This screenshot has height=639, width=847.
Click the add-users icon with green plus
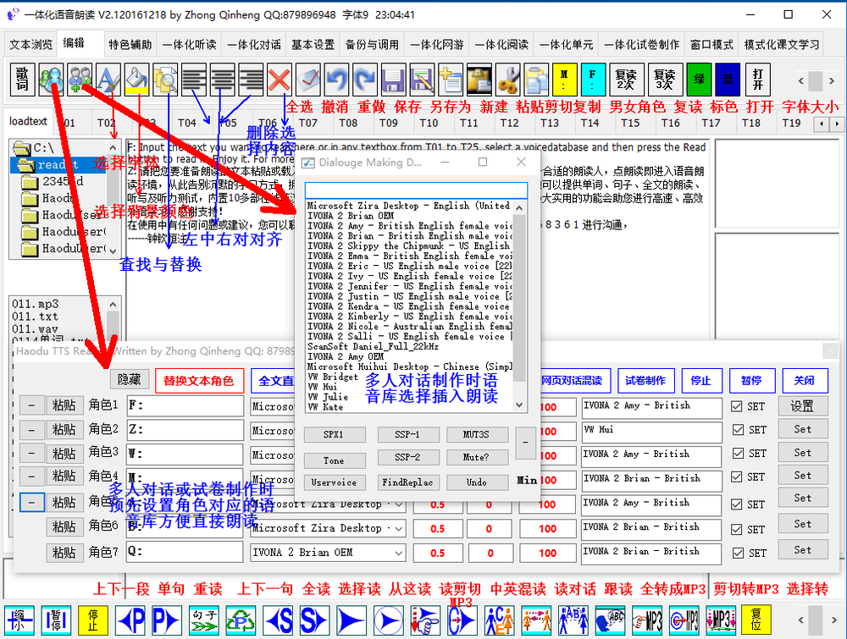pos(80,80)
